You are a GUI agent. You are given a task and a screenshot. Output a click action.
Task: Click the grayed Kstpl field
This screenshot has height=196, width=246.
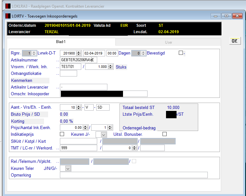pos(120,141)
